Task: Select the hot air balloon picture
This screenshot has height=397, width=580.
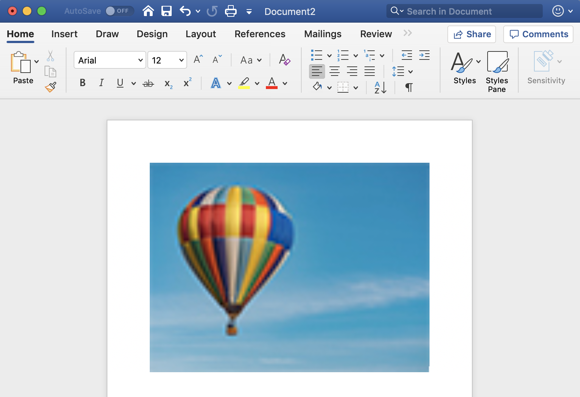Action: 289,267
